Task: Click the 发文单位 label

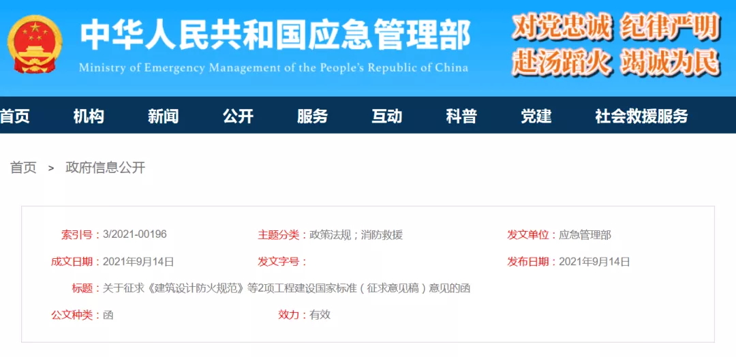Action: [x=532, y=235]
